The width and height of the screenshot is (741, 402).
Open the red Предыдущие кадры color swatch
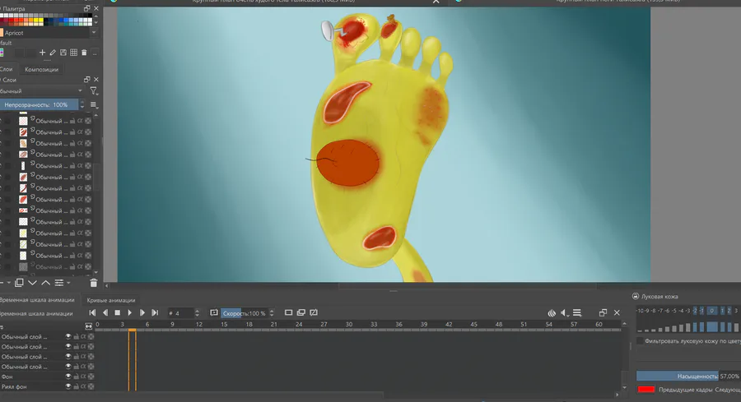click(646, 390)
